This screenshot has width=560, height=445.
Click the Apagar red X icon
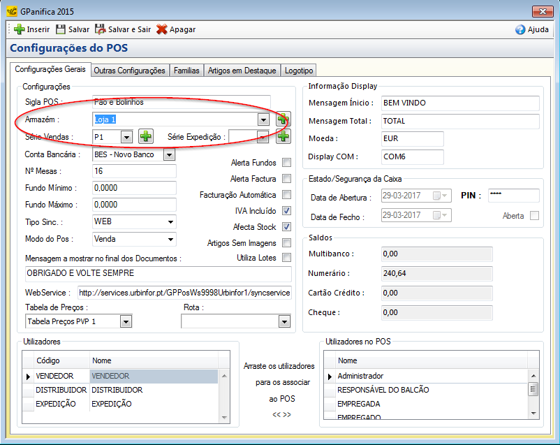[161, 29]
